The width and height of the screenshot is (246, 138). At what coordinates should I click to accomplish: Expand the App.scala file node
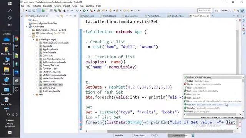pyautogui.click(x=37, y=46)
